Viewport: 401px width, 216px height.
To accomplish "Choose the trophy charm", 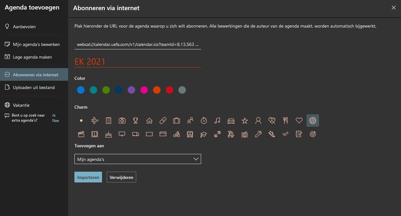I will tap(136, 120).
